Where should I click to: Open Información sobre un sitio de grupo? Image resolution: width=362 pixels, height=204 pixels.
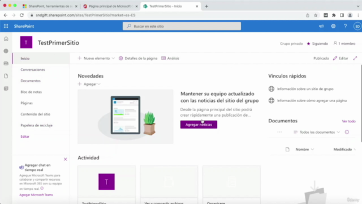coord(305,89)
